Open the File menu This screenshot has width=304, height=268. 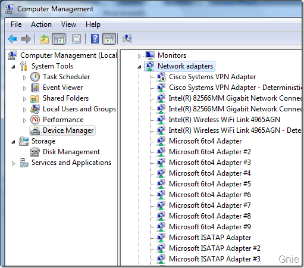tap(16, 24)
